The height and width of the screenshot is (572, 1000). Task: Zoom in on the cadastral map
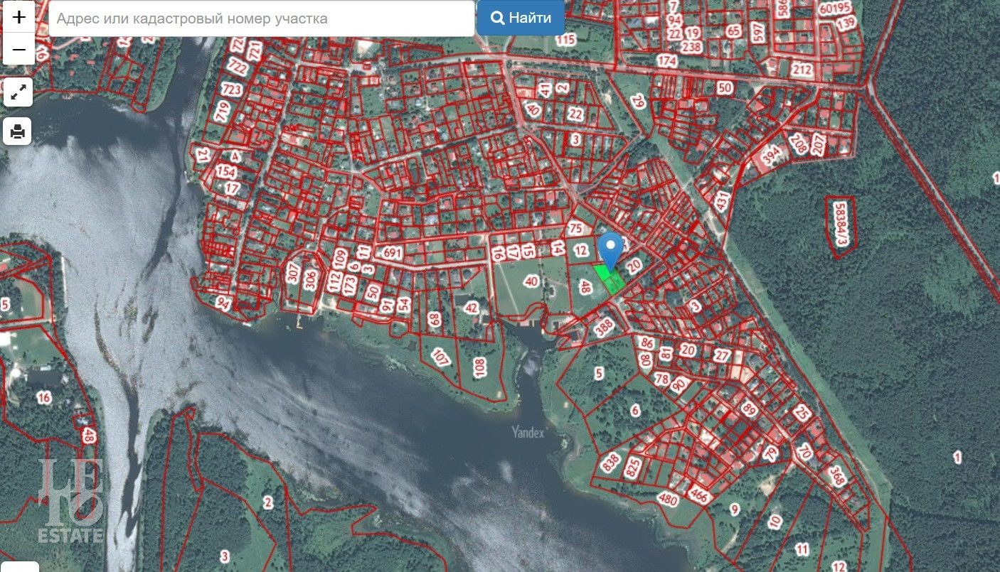tap(18, 17)
